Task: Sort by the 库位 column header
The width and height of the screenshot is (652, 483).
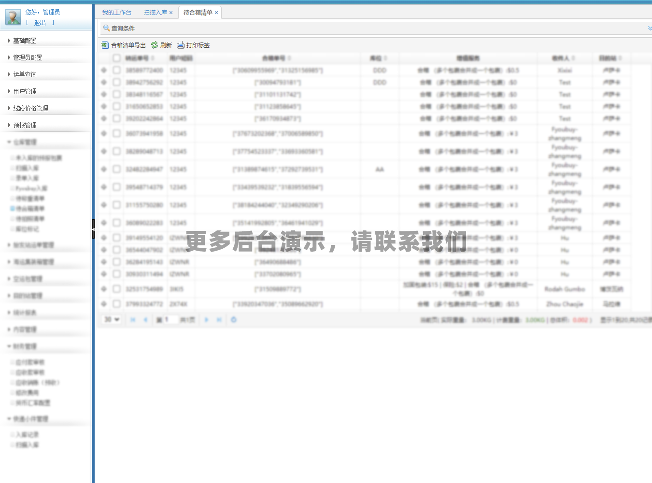Action: [x=379, y=58]
